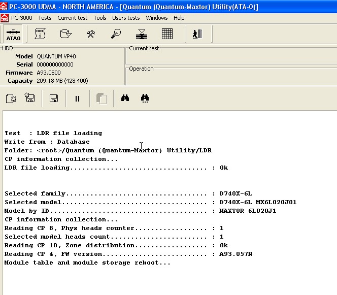Pause the log with the pause icon
Screen dimensions: 337x295
point(77,99)
